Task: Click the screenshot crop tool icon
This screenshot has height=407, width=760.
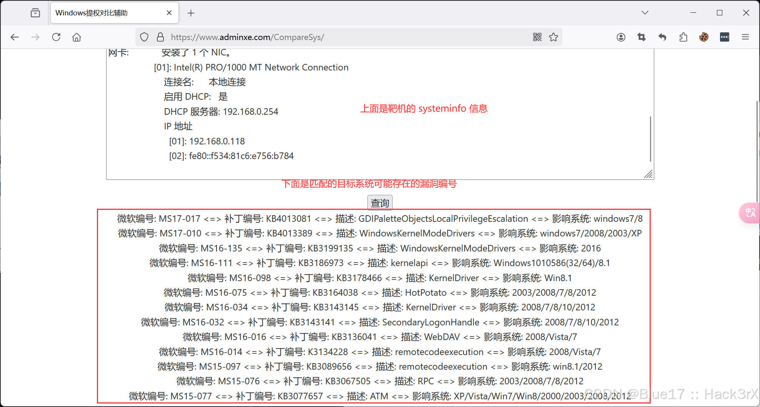Action: pyautogui.click(x=642, y=37)
